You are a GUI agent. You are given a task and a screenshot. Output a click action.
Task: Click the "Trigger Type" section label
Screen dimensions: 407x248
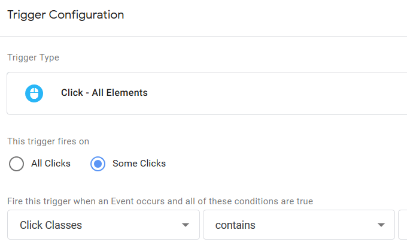pos(33,58)
